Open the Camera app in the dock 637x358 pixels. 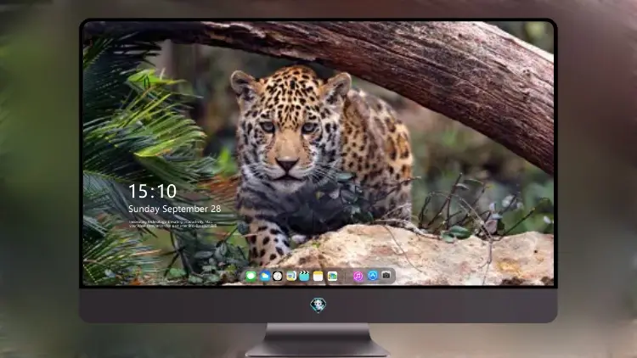pos(386,275)
